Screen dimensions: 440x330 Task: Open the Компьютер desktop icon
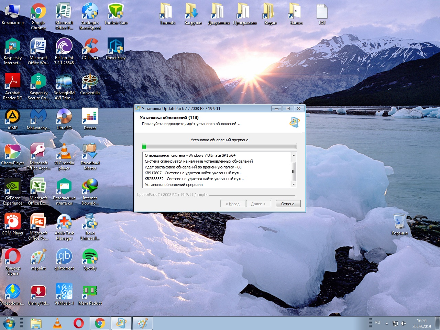(x=13, y=14)
